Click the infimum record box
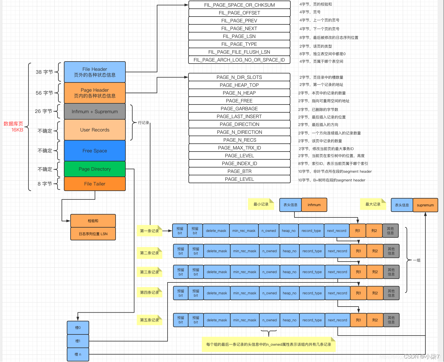Image resolution: width=444 pixels, height=362 pixels. coord(314,205)
